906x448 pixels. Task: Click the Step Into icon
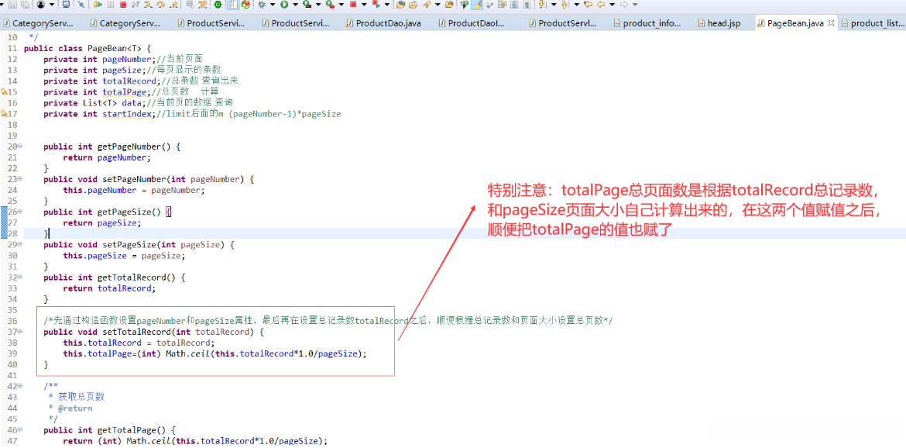(148, 5)
